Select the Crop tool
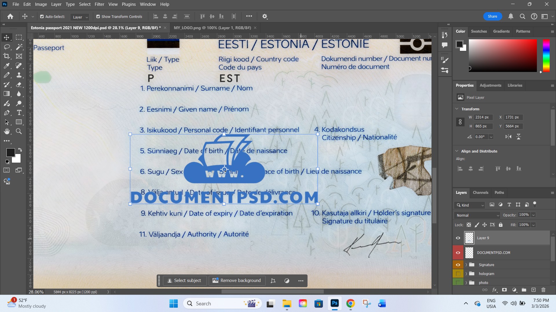Image resolution: width=556 pixels, height=312 pixels. pyautogui.click(x=6, y=56)
